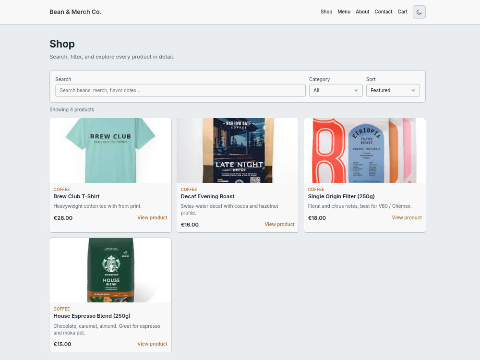Open the Bean & Merch Co. home link
The width and height of the screenshot is (480, 360).
point(75,12)
